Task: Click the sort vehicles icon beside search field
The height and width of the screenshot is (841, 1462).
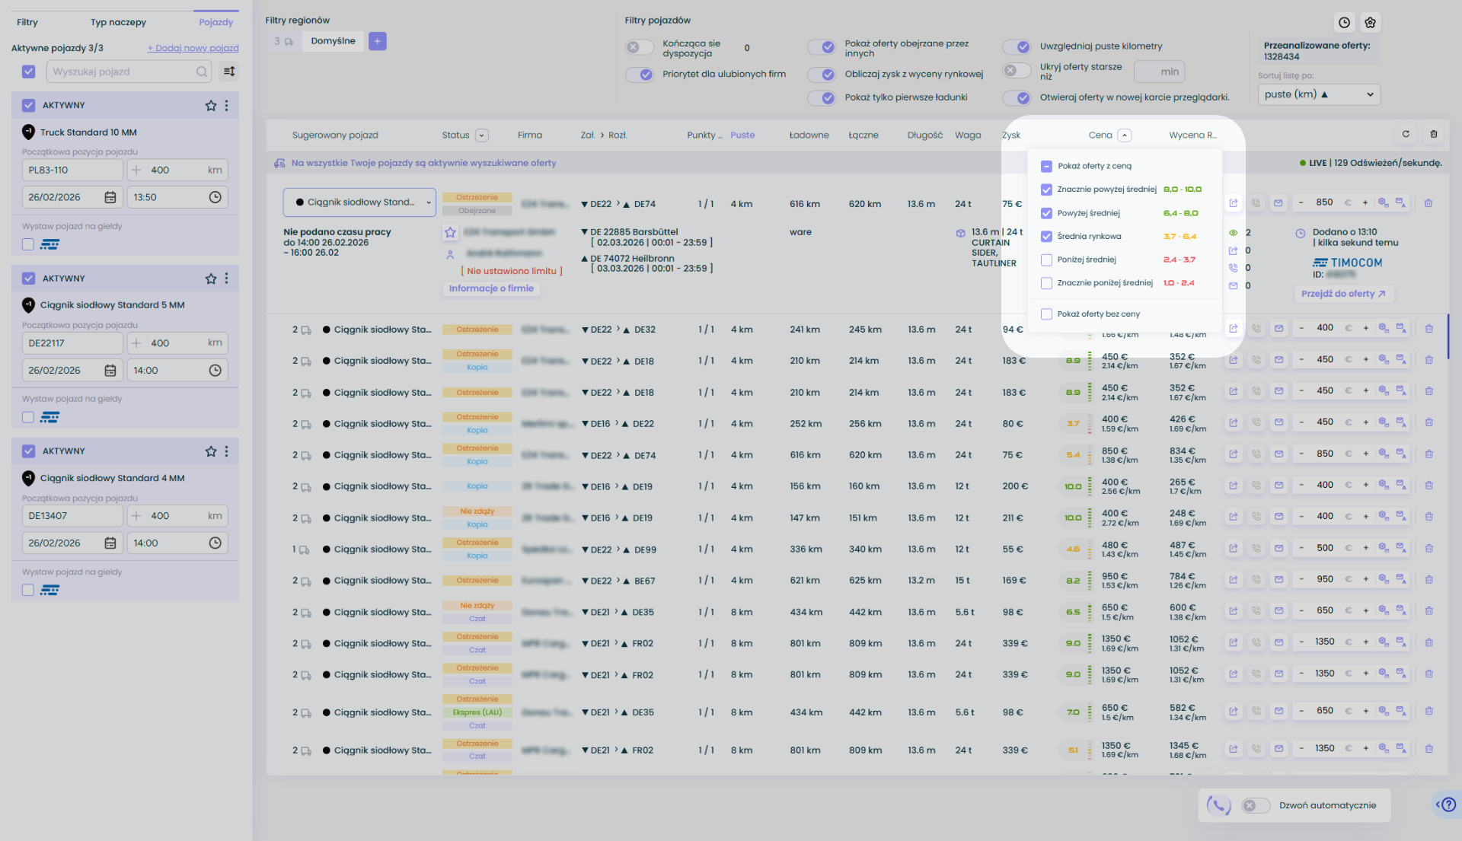Action: tap(228, 72)
